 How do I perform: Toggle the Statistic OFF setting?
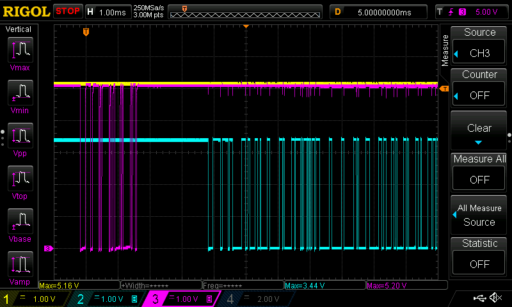(x=479, y=264)
